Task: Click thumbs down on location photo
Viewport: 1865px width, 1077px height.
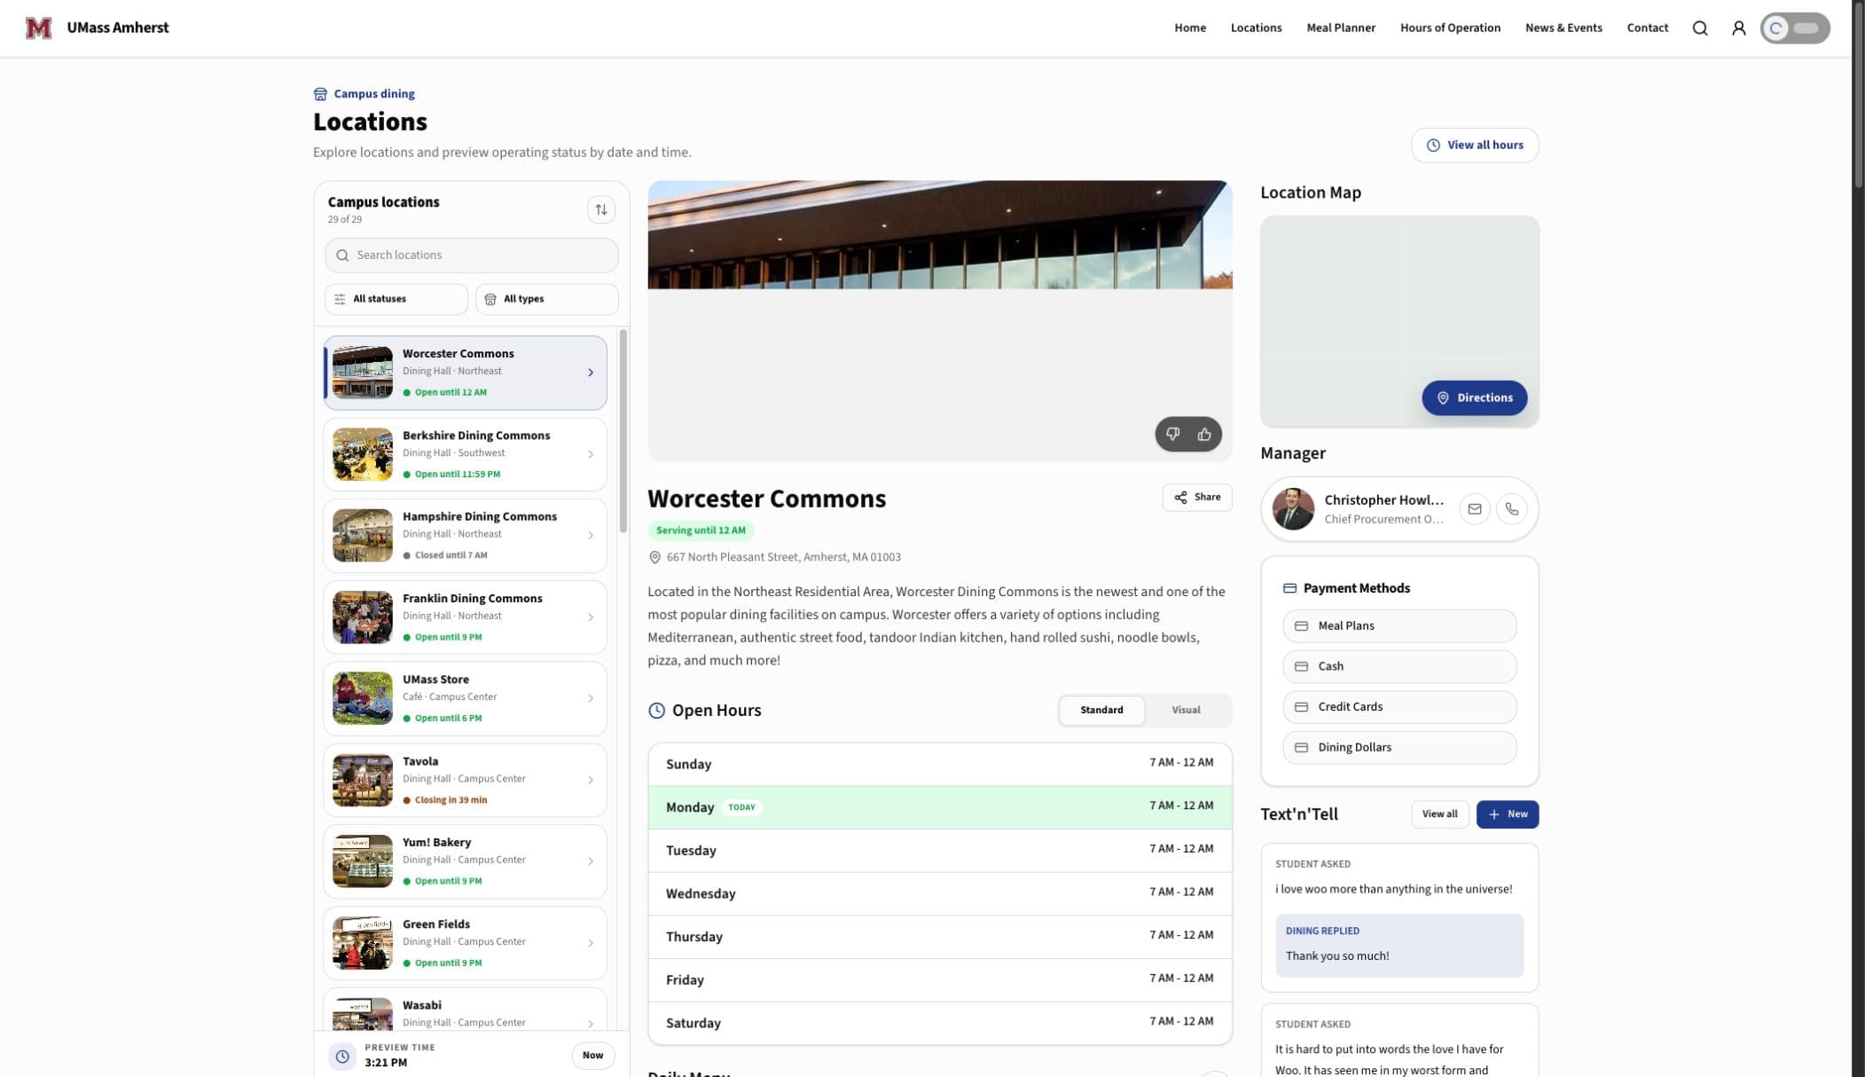Action: [x=1172, y=434]
